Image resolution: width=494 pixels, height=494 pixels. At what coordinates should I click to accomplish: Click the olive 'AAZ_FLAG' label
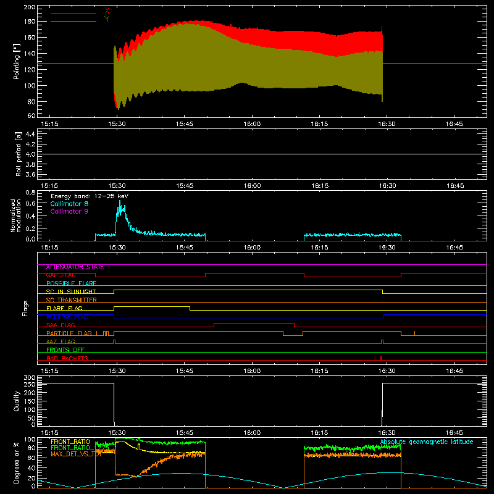tap(61, 341)
